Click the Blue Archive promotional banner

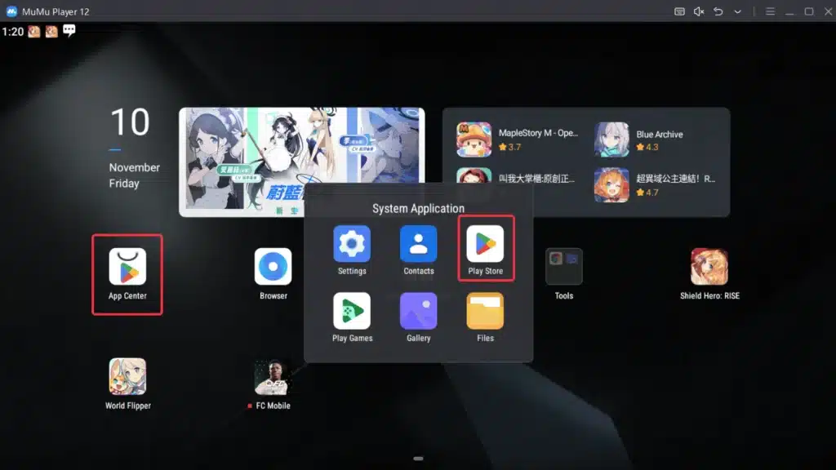point(302,162)
